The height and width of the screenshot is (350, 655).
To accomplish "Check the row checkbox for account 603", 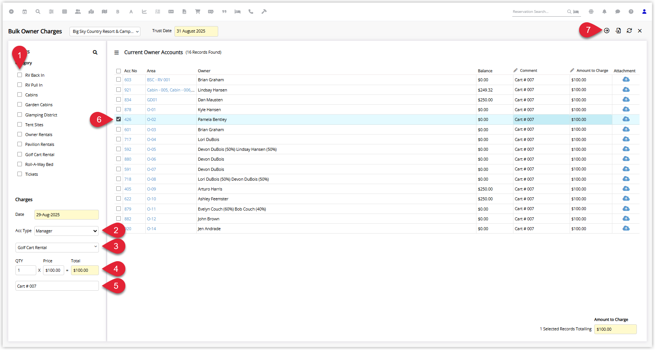I will tap(119, 79).
